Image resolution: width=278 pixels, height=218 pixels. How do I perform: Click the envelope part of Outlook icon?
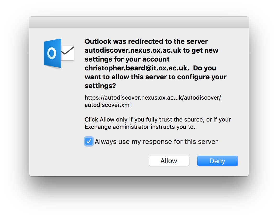pos(68,53)
